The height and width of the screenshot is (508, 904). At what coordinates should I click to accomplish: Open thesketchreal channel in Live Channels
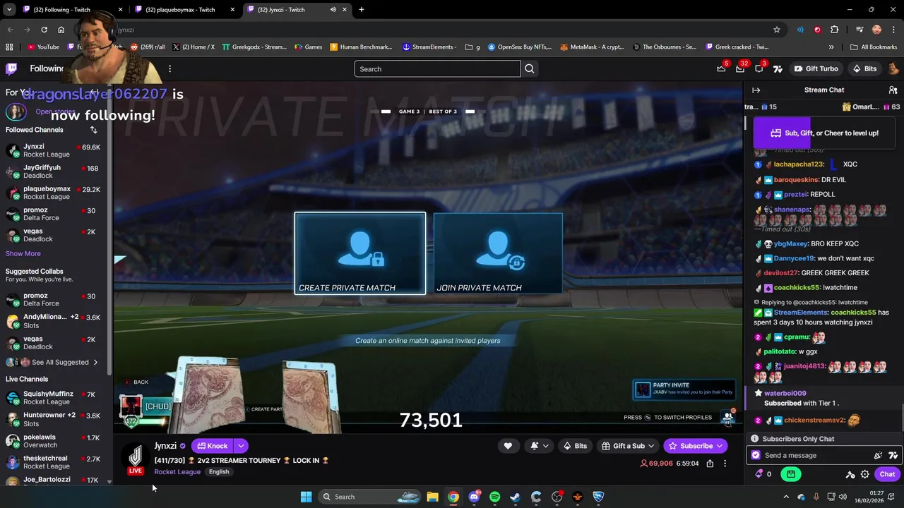(x=55, y=462)
